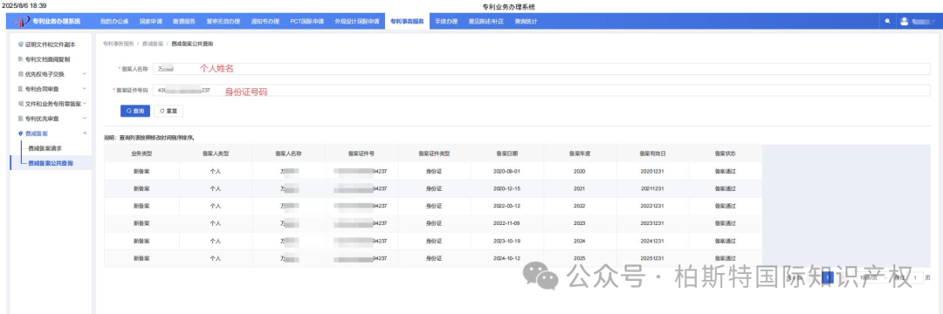Image resolution: width=943 pixels, height=314 pixels.
Task: Click the 2023-10-19 date cell
Action: (x=506, y=241)
